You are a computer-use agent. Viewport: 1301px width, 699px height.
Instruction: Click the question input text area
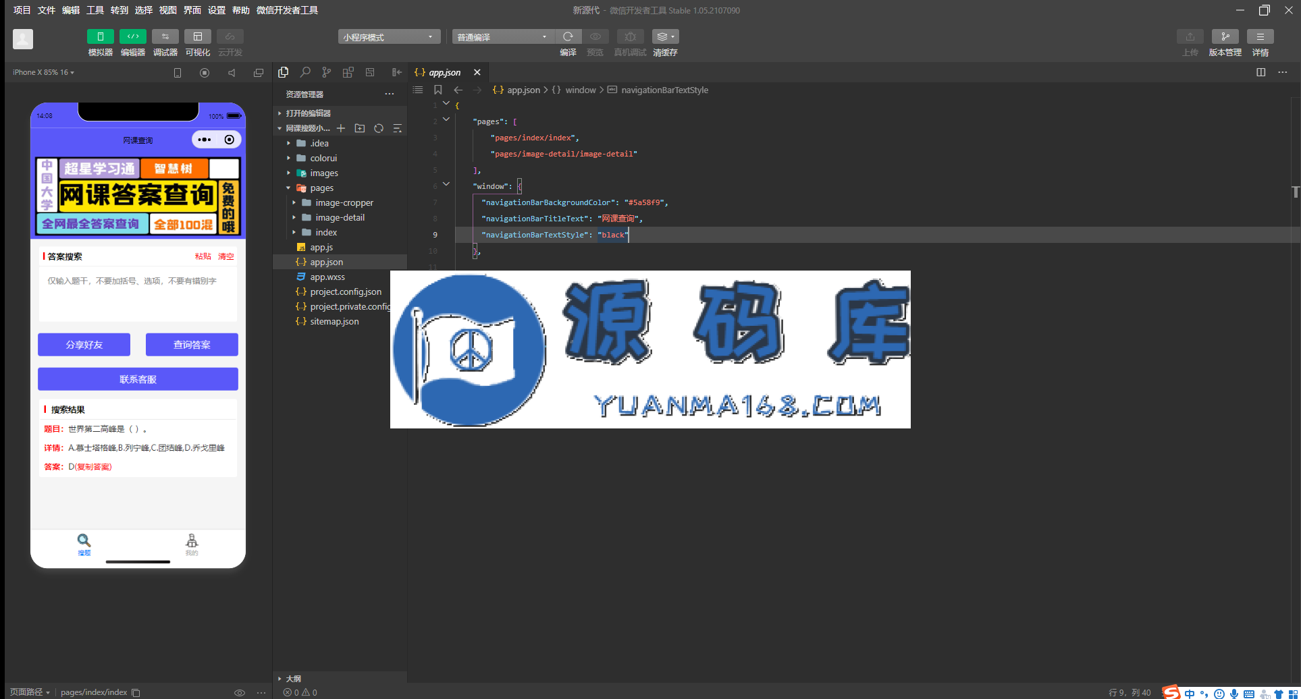pos(138,295)
